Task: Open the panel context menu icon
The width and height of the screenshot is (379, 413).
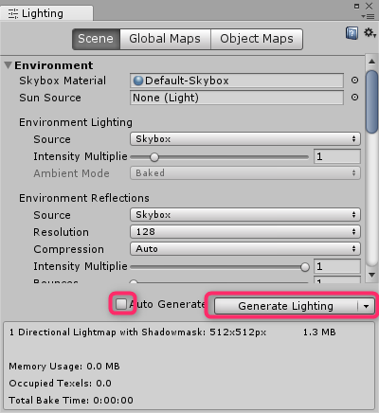Action: 368,16
